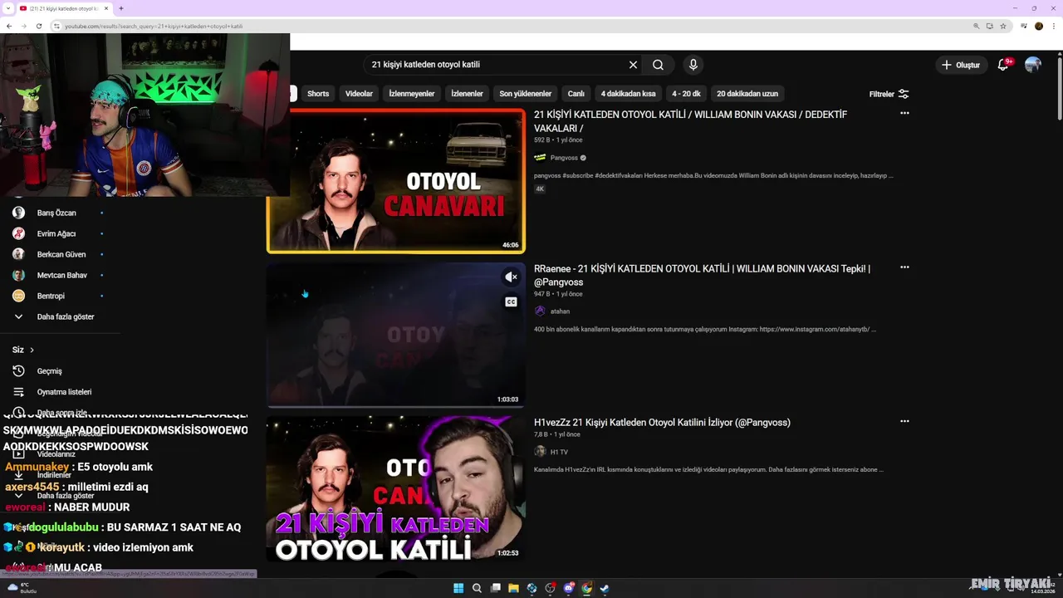Select the Videolar filter chip
The width and height of the screenshot is (1063, 598).
tap(359, 94)
